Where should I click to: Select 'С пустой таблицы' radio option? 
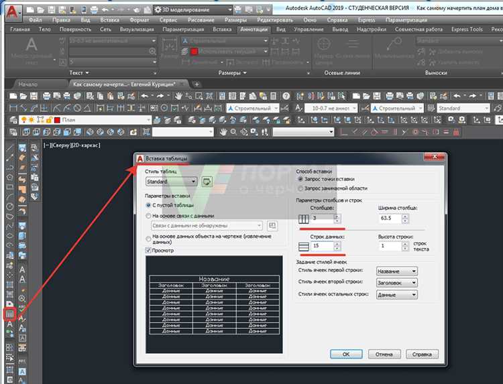[148, 205]
